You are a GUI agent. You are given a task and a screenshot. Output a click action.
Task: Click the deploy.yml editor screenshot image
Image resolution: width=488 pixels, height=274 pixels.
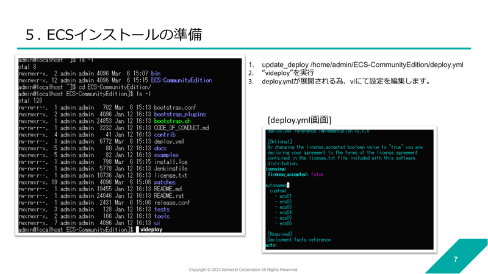(x=350, y=189)
